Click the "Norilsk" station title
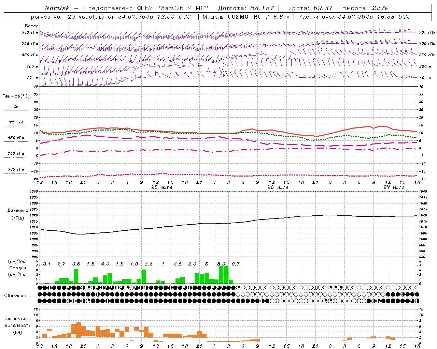The width and height of the screenshot is (437, 349). (57, 8)
